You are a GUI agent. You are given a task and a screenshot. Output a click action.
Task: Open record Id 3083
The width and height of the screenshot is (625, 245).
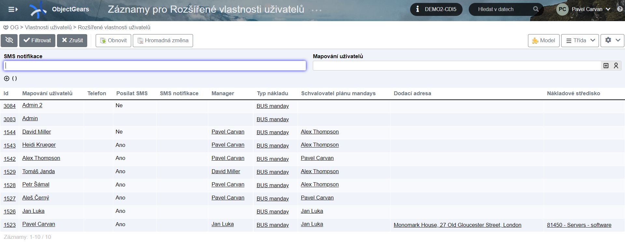[x=9, y=119]
